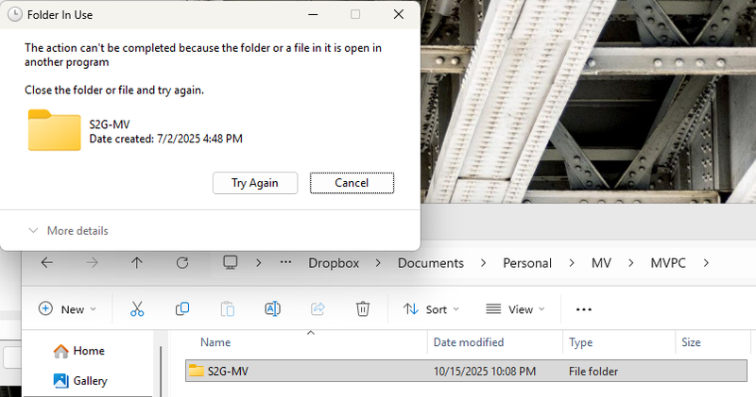This screenshot has width=756, height=397.
Task: Click the Copy icon in toolbar
Action: pyautogui.click(x=182, y=309)
